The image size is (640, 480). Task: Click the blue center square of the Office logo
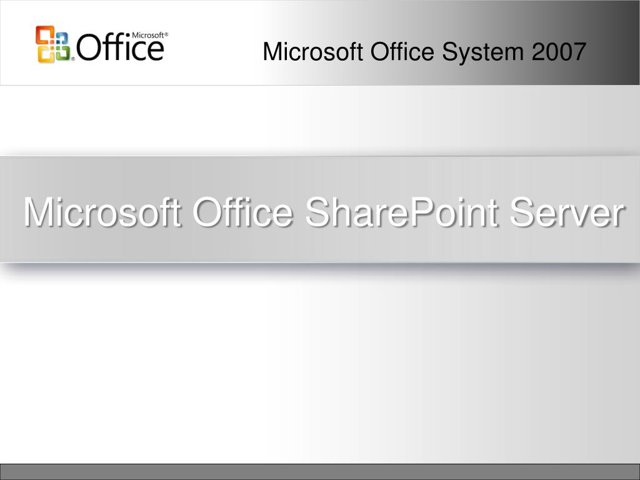(x=62, y=38)
